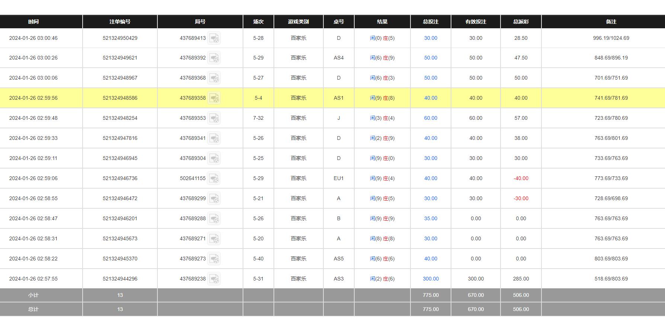
Task: Click the -30.00 payout value
Action: click(521, 199)
